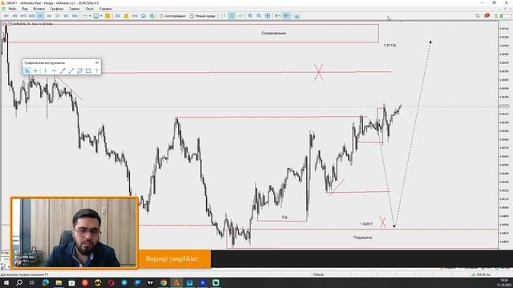
Task: Select the trendline tool with endpoint dots
Action: [x=63, y=70]
